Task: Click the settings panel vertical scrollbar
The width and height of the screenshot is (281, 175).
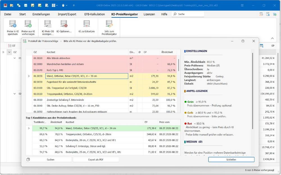Action: pyautogui.click(x=253, y=91)
